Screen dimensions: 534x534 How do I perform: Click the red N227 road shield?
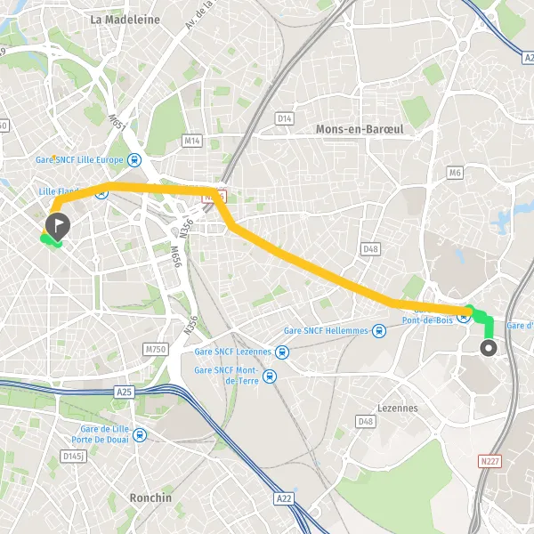pyautogui.click(x=489, y=461)
